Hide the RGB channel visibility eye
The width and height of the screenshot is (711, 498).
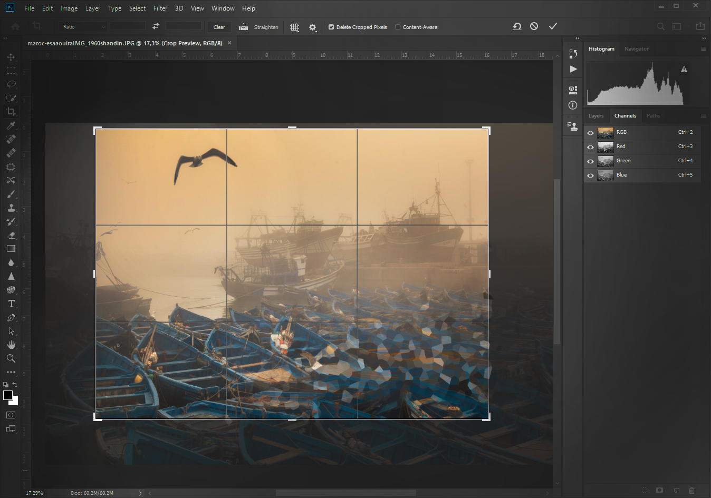(590, 133)
